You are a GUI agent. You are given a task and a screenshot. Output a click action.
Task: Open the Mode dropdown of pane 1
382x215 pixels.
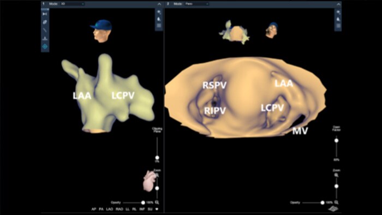pos(73,4)
